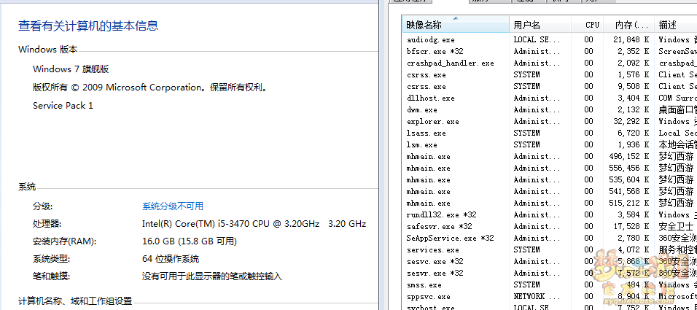The image size is (697, 310).
Task: Select the SeAppService.exe *32 process
Action: point(550,238)
